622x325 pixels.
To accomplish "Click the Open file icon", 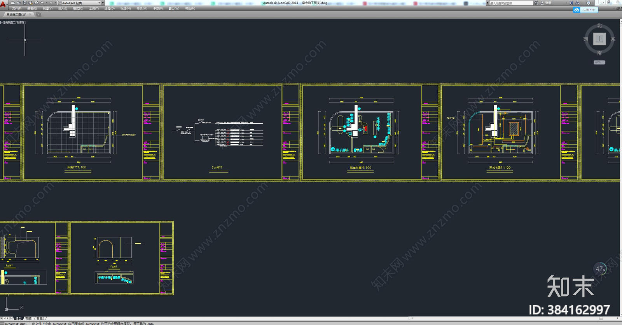I will (19, 3).
